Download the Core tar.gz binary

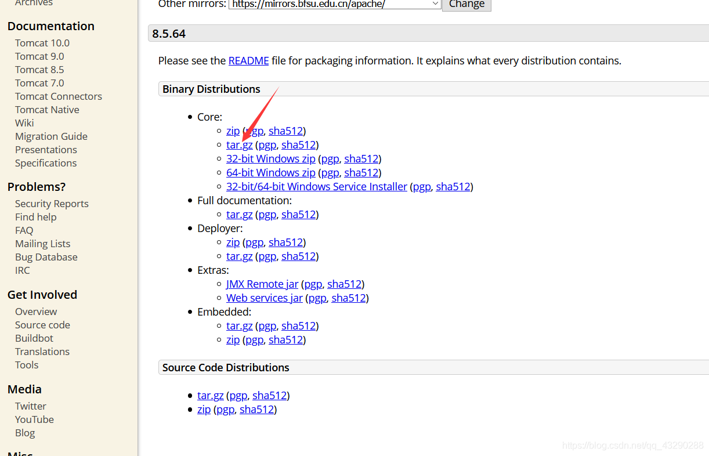pyautogui.click(x=239, y=144)
